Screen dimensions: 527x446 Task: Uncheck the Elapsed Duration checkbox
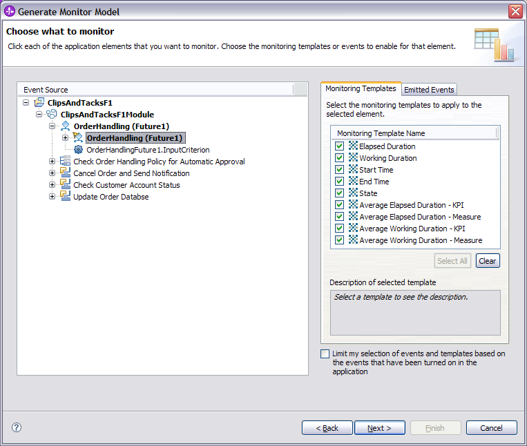coord(339,146)
